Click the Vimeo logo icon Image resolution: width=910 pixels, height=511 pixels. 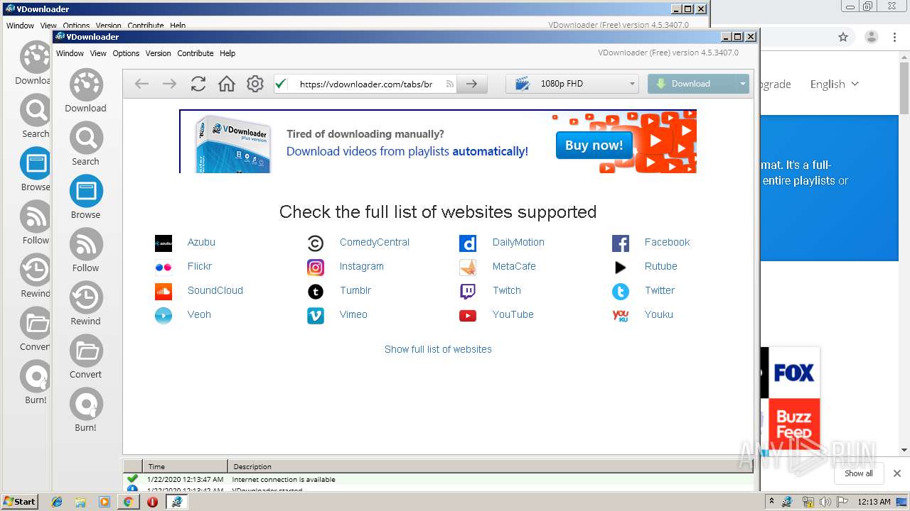316,315
